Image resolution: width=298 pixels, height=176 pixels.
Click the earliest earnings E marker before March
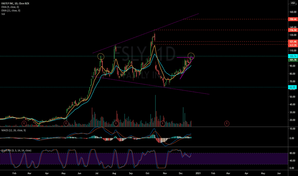tap(24, 124)
